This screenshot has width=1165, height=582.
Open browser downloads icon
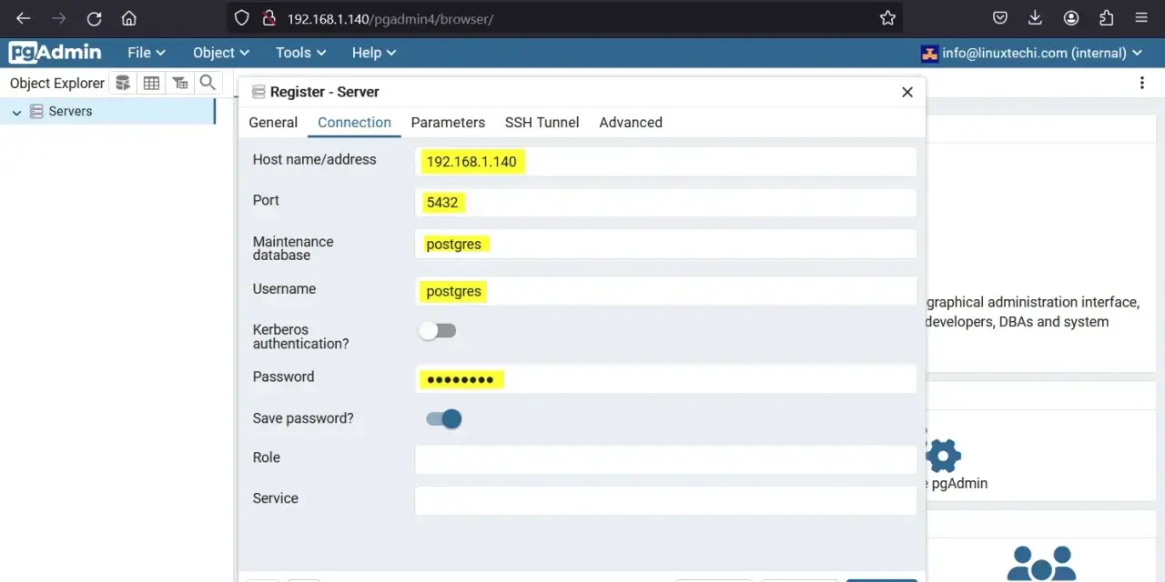[x=1035, y=18]
